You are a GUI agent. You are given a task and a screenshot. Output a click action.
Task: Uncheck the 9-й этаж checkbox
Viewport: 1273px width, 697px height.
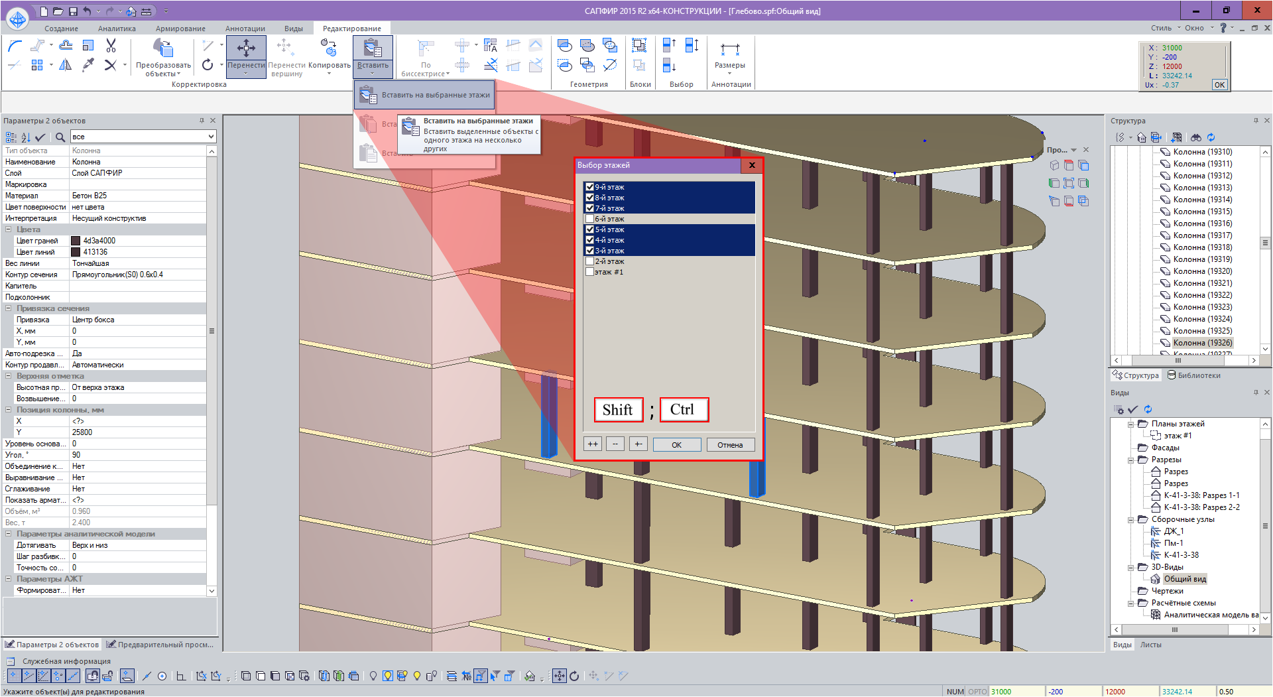pyautogui.click(x=589, y=187)
